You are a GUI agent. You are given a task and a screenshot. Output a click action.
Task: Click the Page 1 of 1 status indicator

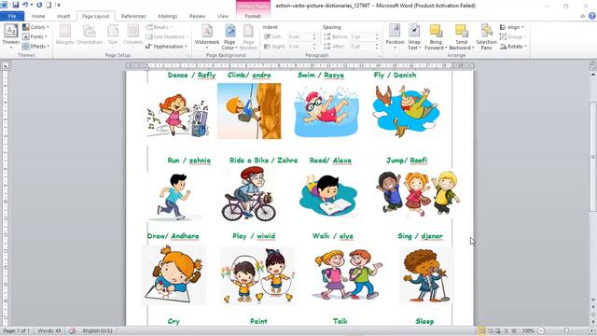point(16,330)
